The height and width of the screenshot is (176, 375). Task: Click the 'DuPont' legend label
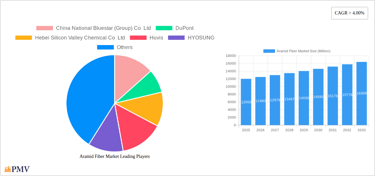(185, 28)
